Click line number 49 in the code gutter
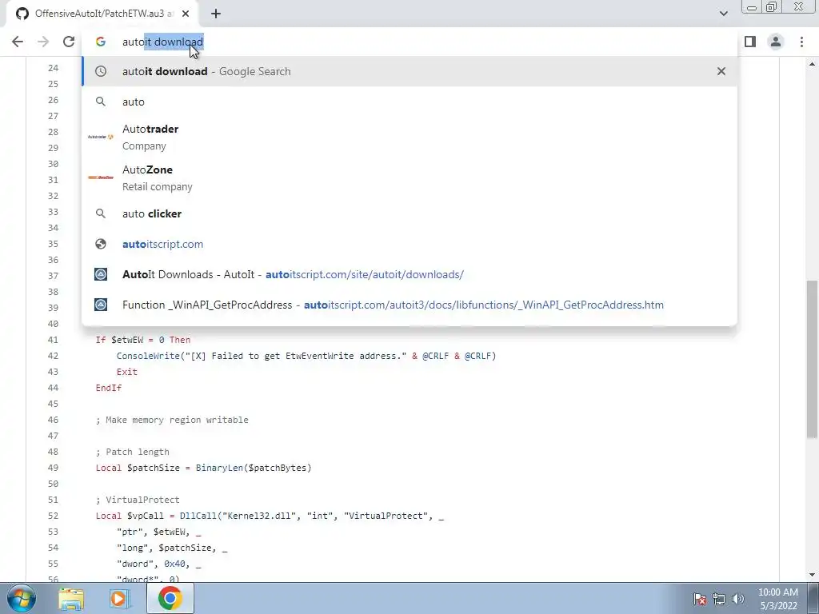This screenshot has width=819, height=614. click(53, 468)
